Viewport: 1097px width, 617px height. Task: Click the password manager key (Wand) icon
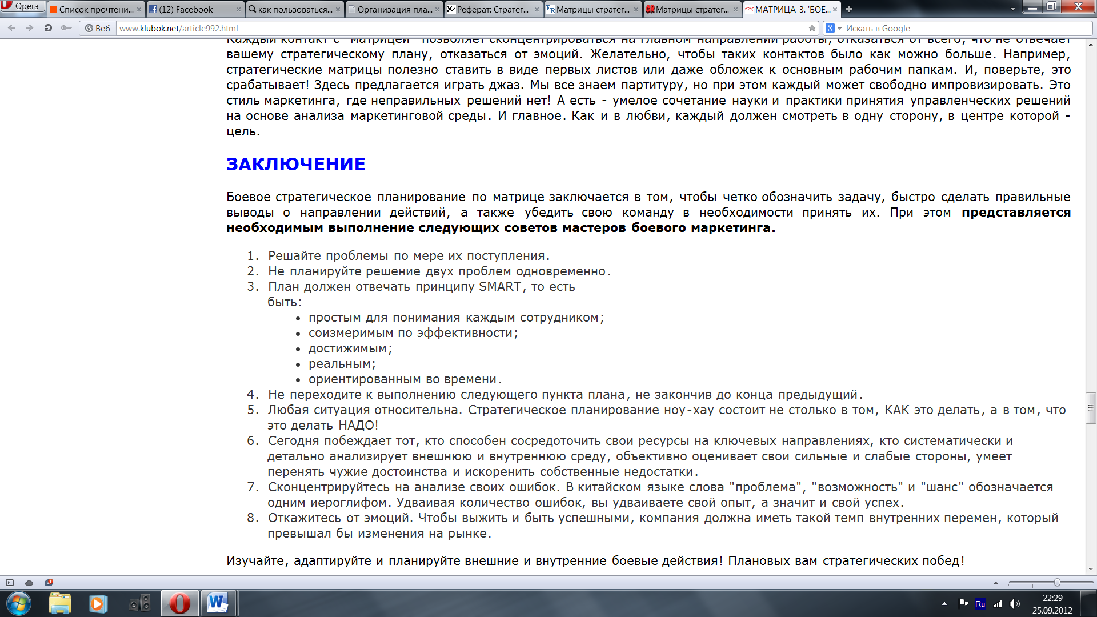pos(66,28)
